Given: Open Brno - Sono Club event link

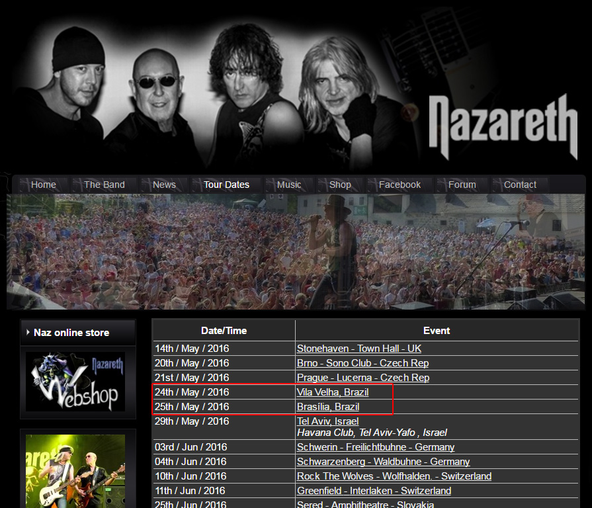Looking at the screenshot, I should [363, 363].
